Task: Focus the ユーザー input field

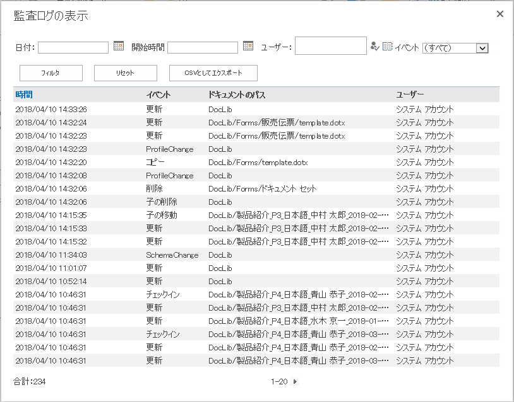Action: [331, 46]
